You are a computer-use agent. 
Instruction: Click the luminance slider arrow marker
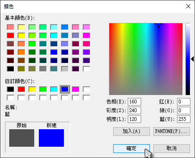click(x=192, y=59)
